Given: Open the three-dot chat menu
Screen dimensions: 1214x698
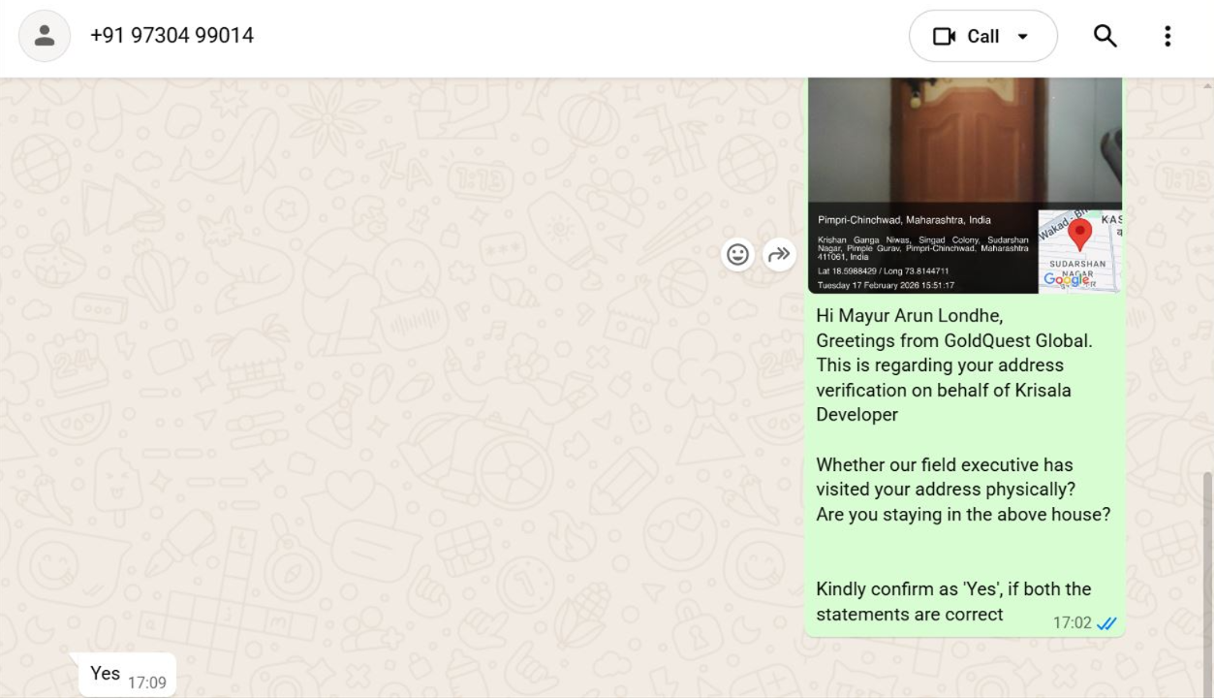Looking at the screenshot, I should pos(1167,36).
